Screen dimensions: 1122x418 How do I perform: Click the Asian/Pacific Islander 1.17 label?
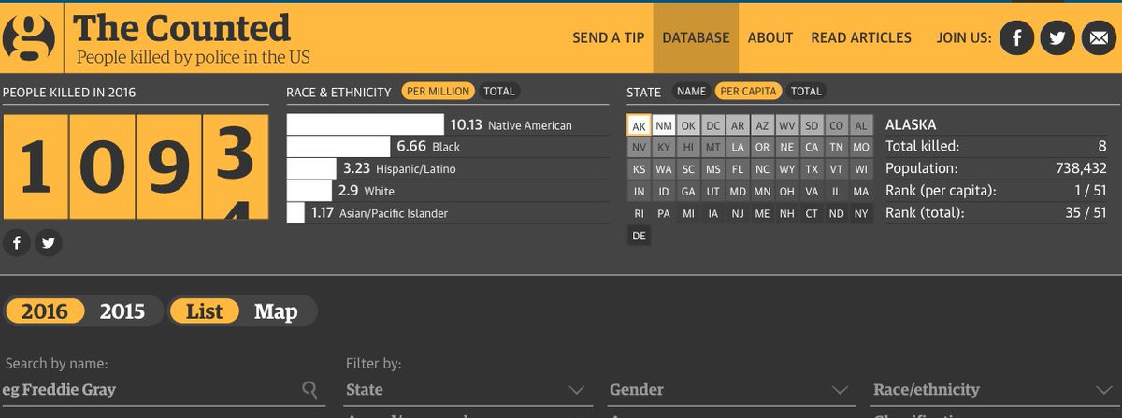(x=380, y=213)
